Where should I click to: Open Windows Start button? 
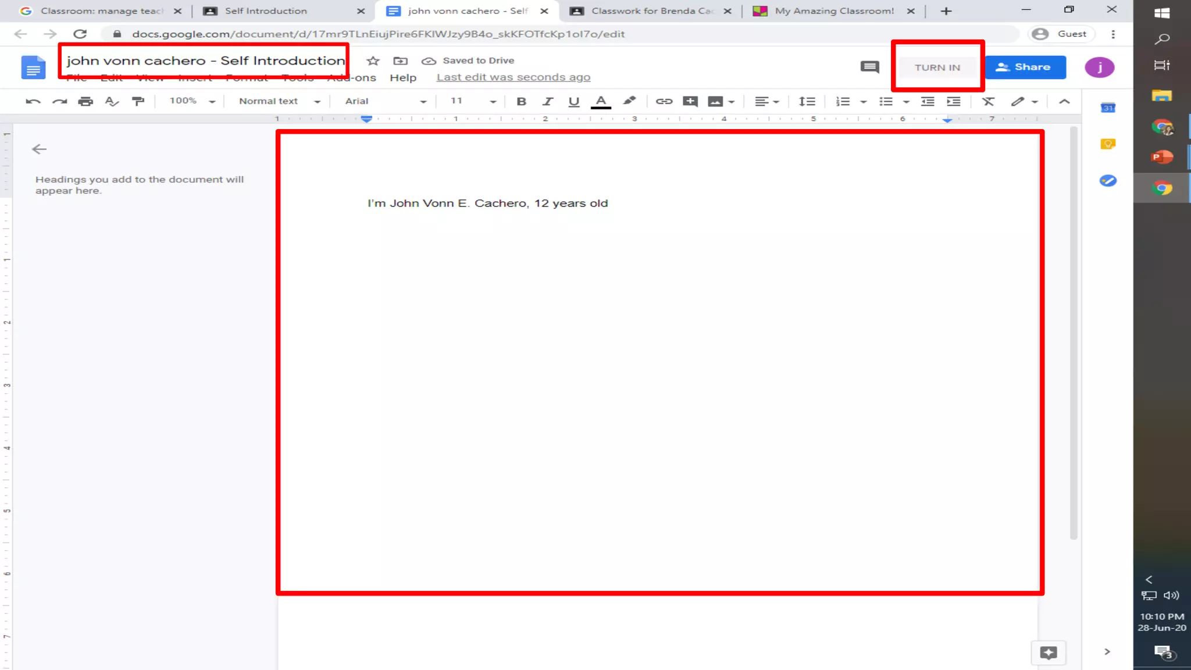pos(1162,13)
